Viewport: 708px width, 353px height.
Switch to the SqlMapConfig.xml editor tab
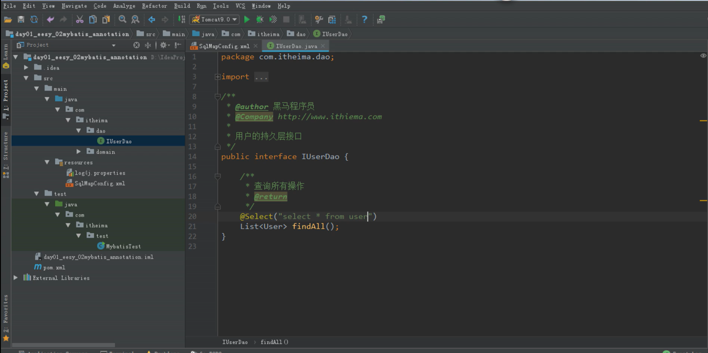tap(224, 46)
